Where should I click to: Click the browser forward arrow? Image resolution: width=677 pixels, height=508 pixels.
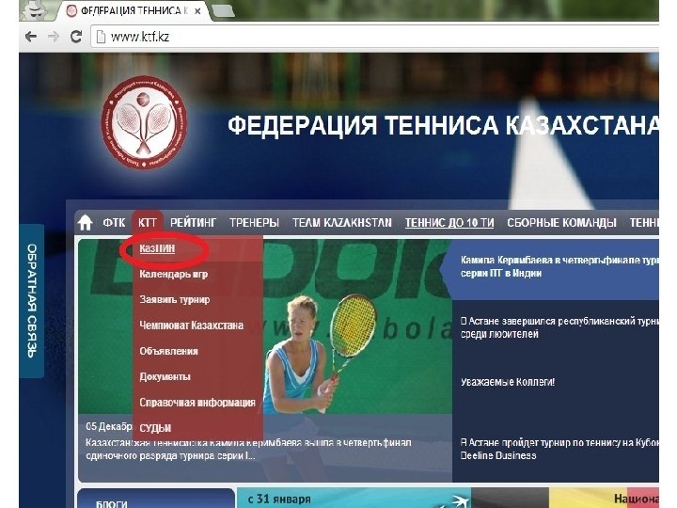click(53, 37)
